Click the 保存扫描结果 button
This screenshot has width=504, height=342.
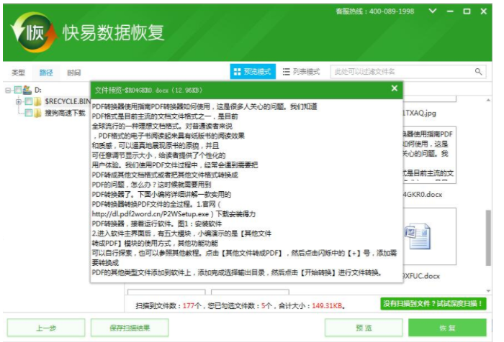pos(130,328)
